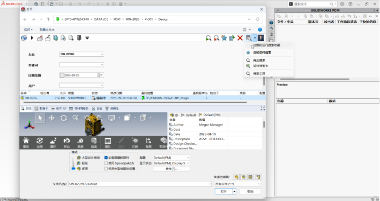Click the horizontal scrollbar under results list
Viewport: 380px width, 201px height.
[135, 102]
